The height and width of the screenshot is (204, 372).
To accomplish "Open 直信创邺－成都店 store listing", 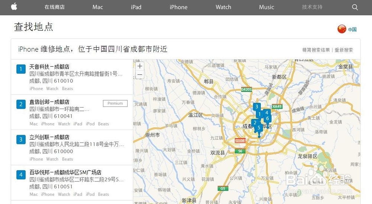I will coord(49,102).
